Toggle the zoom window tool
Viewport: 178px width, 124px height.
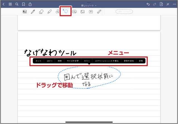click(x=25, y=12)
